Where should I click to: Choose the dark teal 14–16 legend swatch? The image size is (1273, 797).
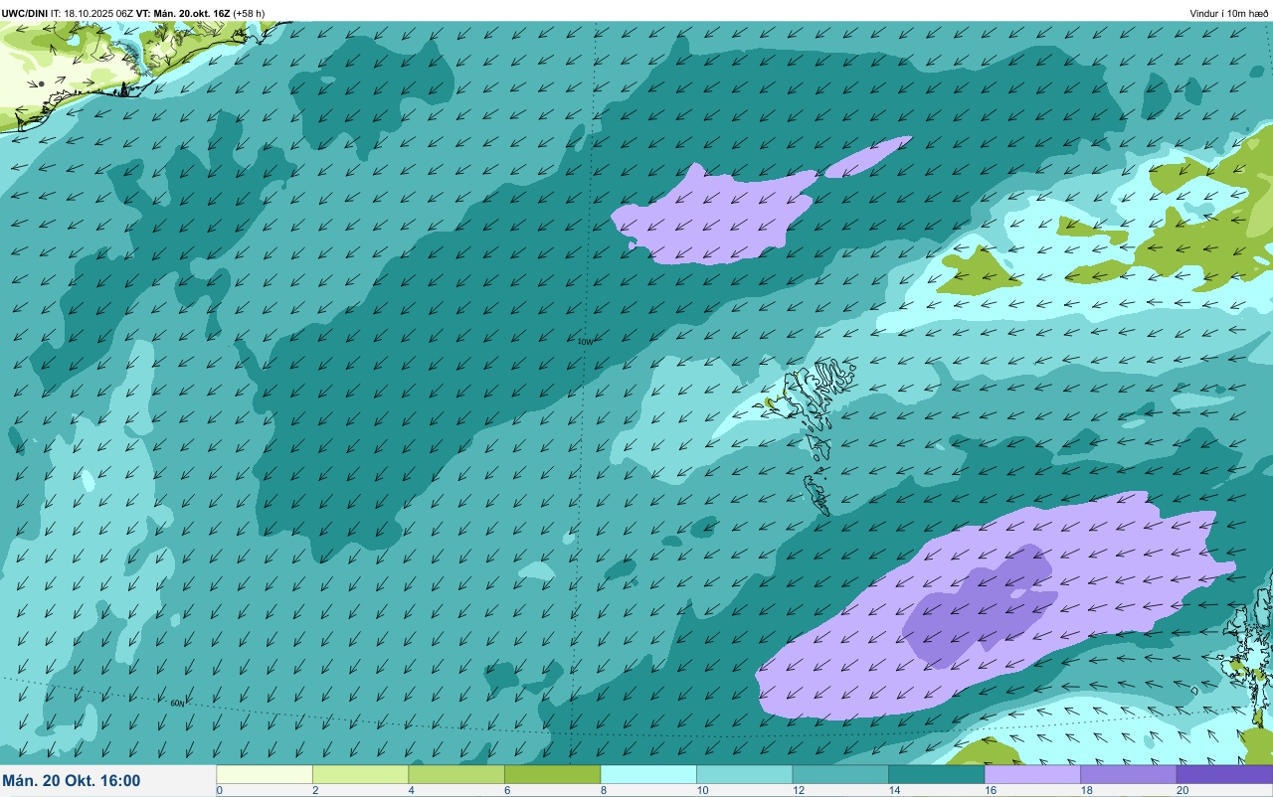[936, 774]
